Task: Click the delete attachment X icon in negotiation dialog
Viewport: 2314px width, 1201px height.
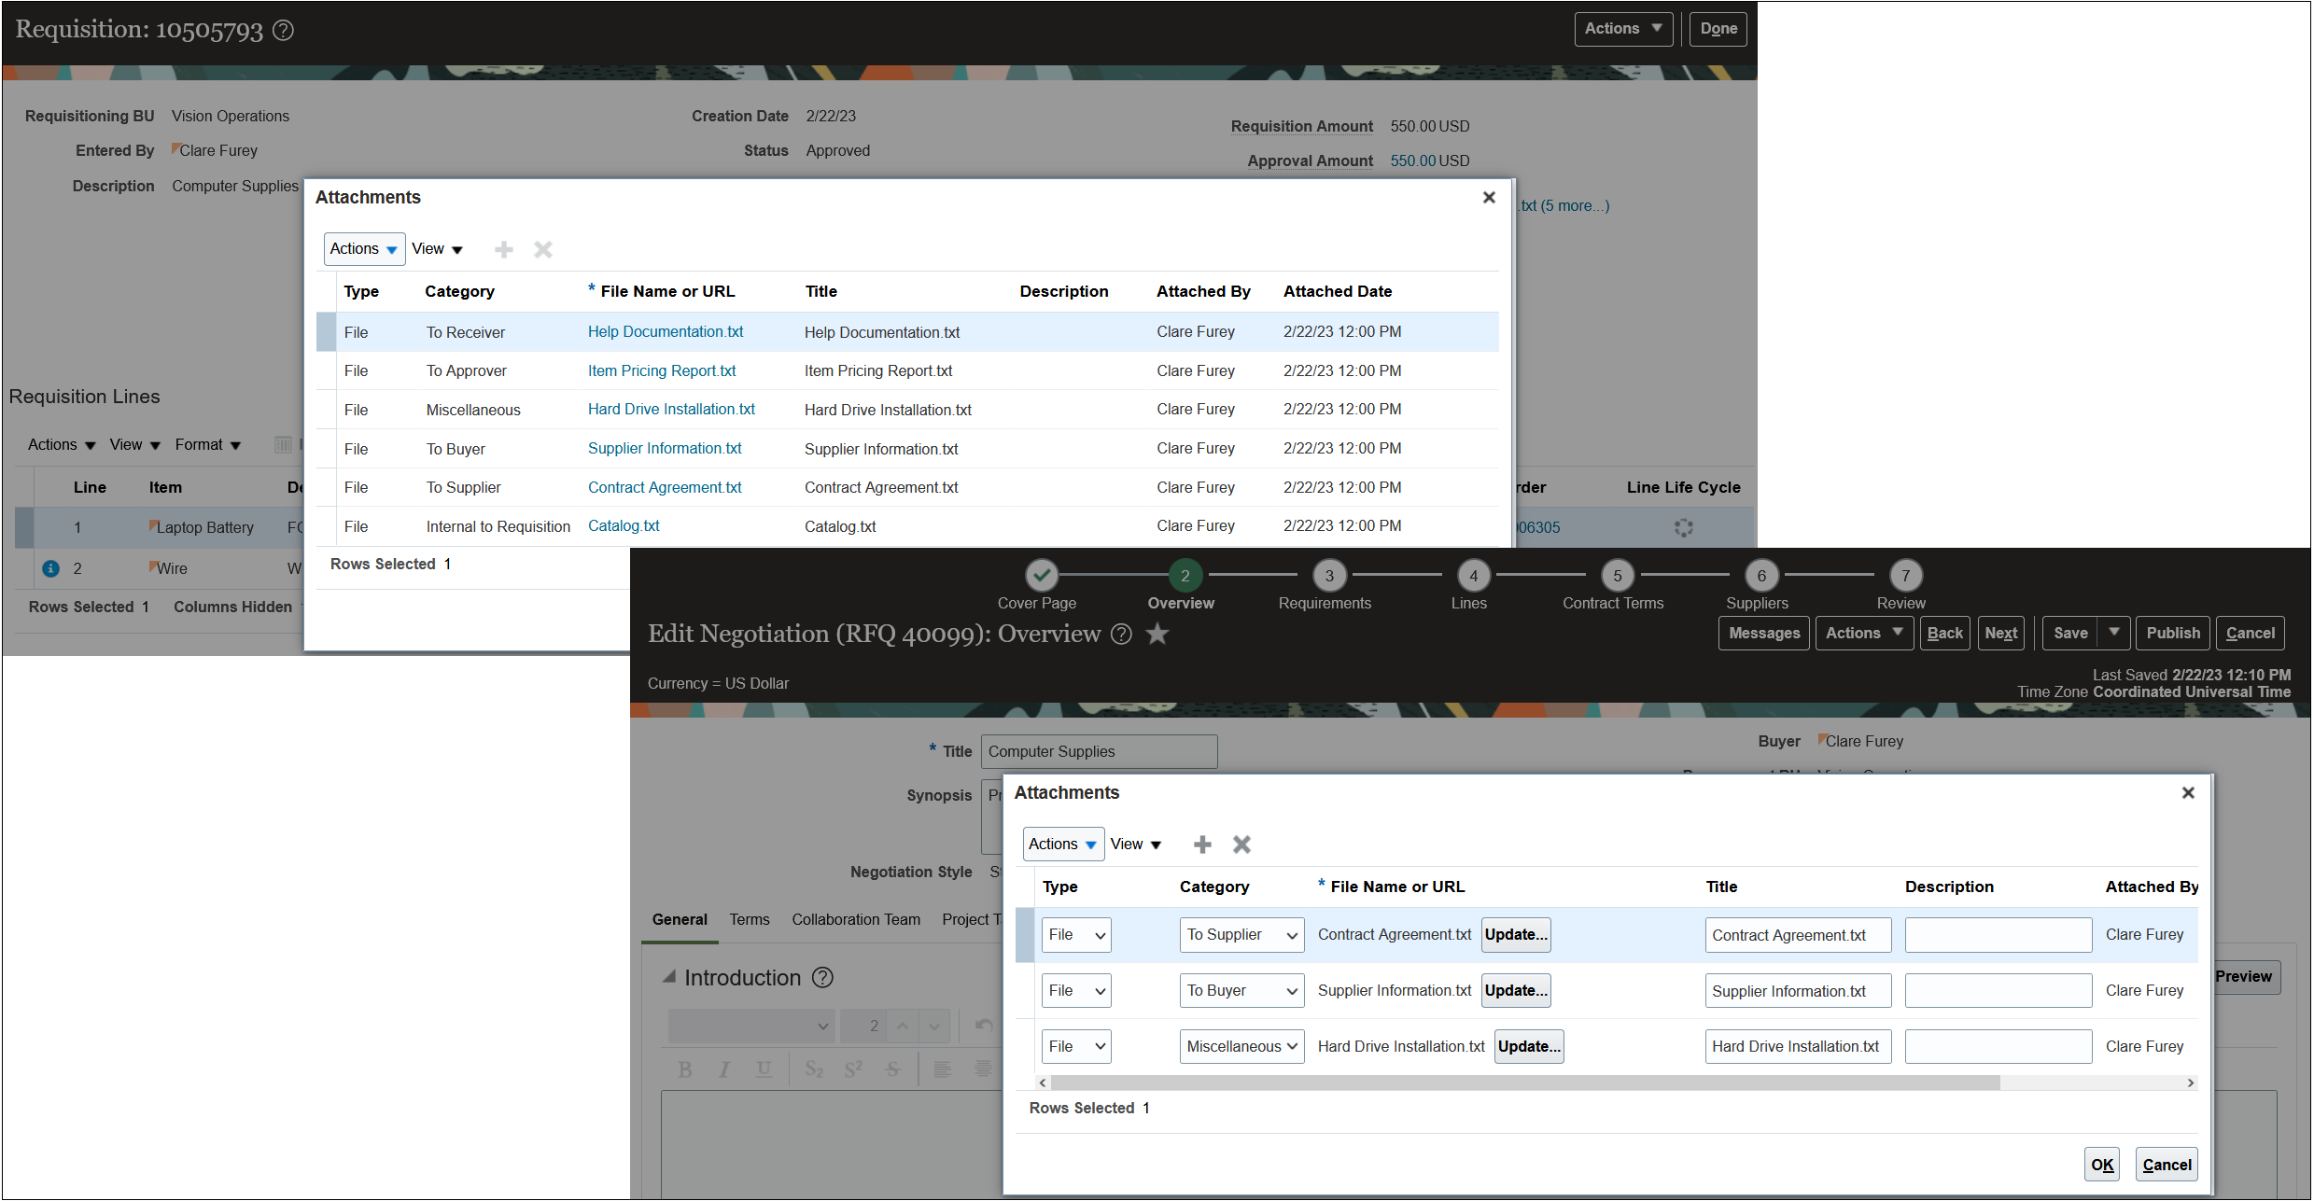Action: pyautogui.click(x=1241, y=845)
